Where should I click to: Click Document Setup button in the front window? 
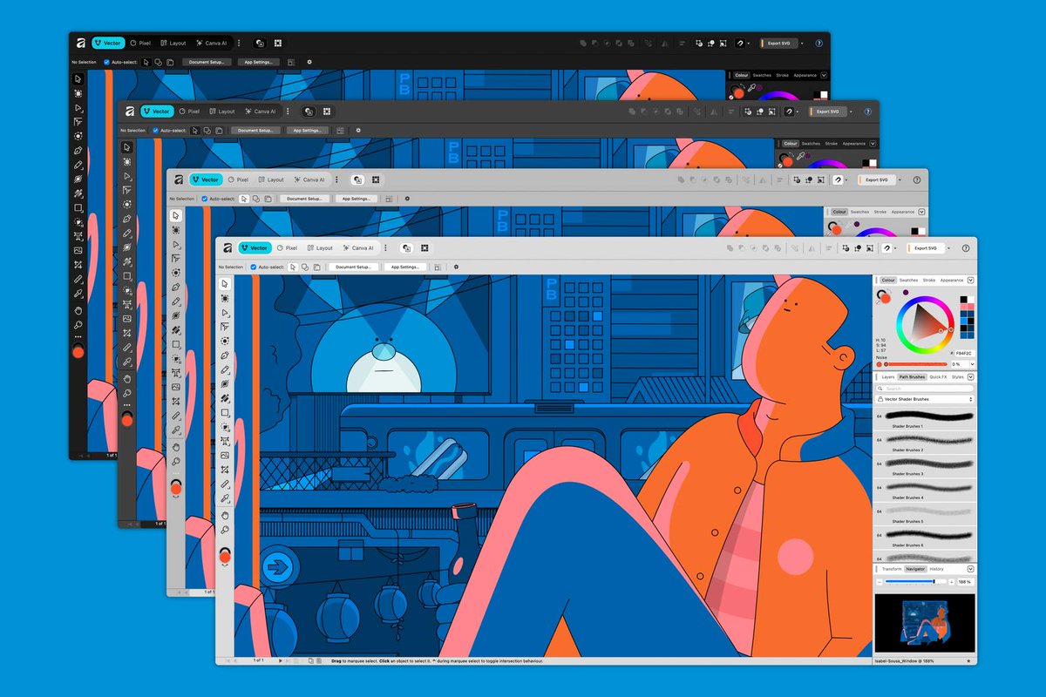tap(353, 267)
